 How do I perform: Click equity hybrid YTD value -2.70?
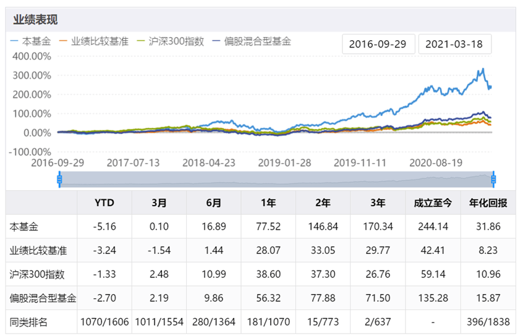[104, 298]
